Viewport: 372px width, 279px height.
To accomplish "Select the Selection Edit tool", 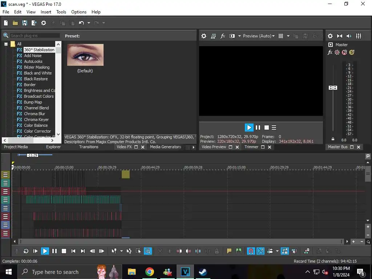I will point(138,251).
